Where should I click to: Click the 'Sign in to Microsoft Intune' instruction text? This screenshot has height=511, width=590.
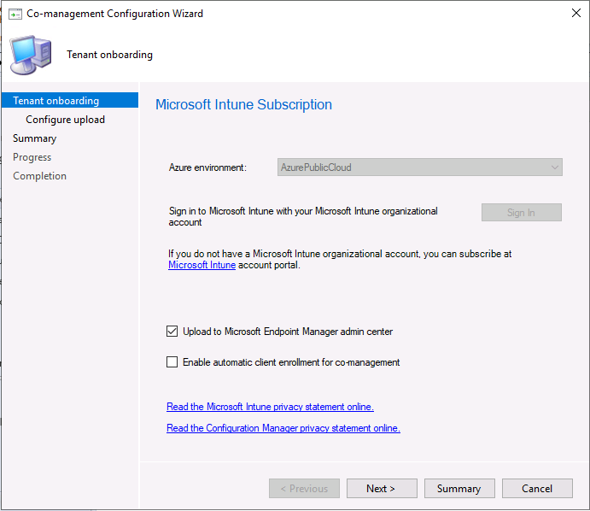tap(303, 216)
